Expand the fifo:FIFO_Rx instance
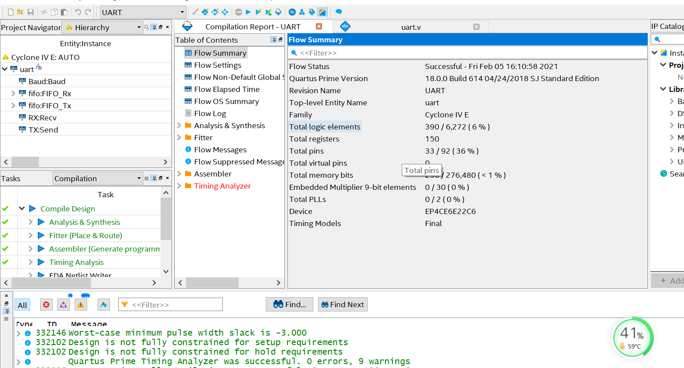 (x=13, y=93)
